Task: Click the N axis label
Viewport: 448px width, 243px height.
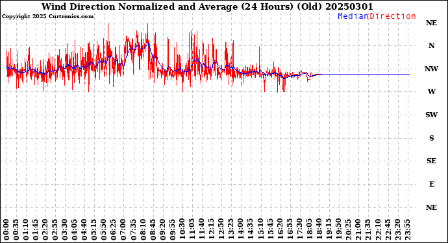Action: coord(431,45)
